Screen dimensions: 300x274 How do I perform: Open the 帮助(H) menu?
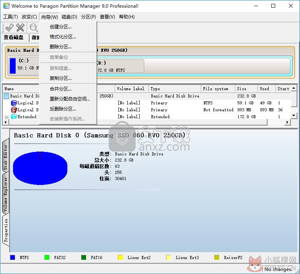pyautogui.click(x=127, y=17)
